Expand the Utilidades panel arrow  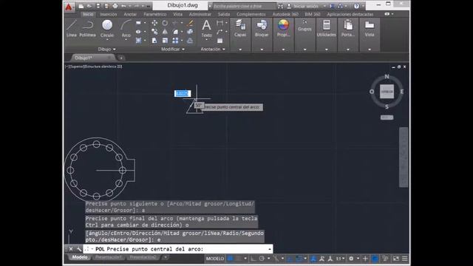[327, 50]
